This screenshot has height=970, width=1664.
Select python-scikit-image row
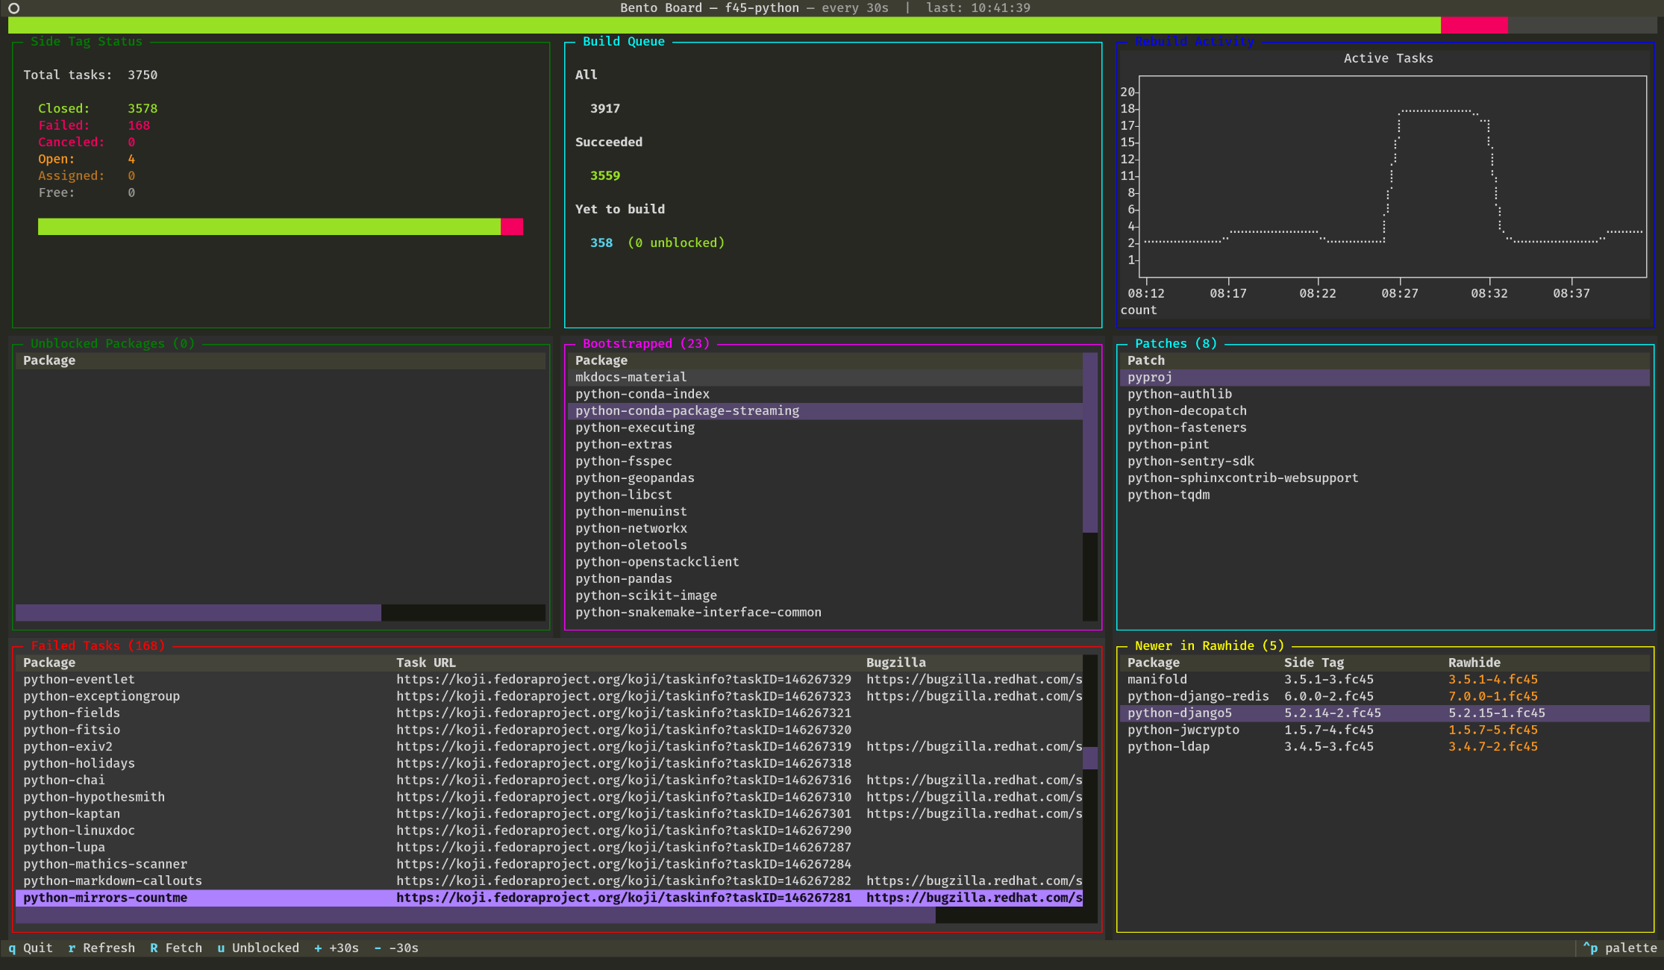coord(825,595)
